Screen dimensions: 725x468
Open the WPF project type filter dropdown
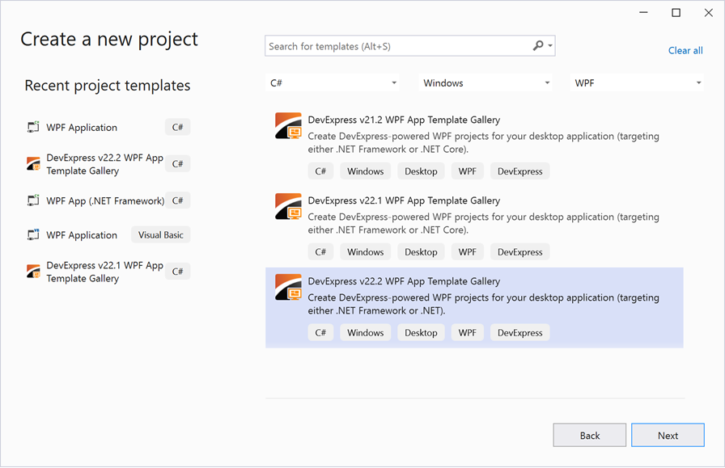pyautogui.click(x=637, y=82)
